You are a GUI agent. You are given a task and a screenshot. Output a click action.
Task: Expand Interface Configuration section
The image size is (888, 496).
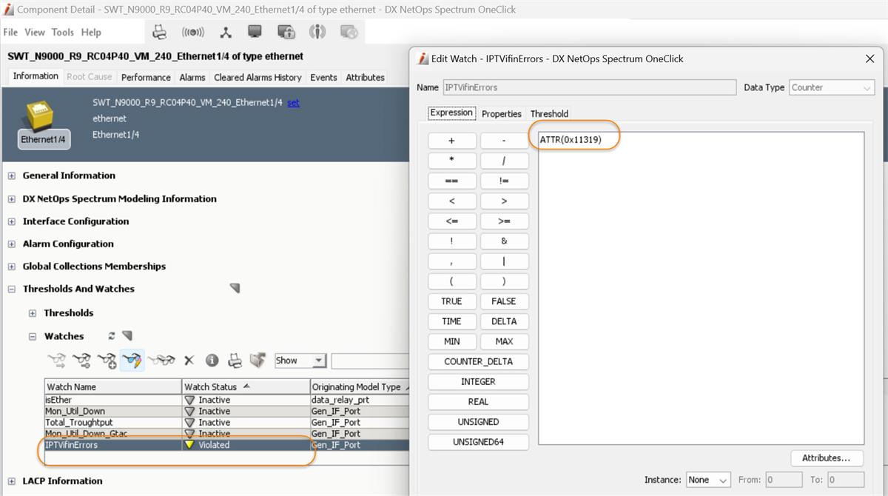(x=12, y=221)
